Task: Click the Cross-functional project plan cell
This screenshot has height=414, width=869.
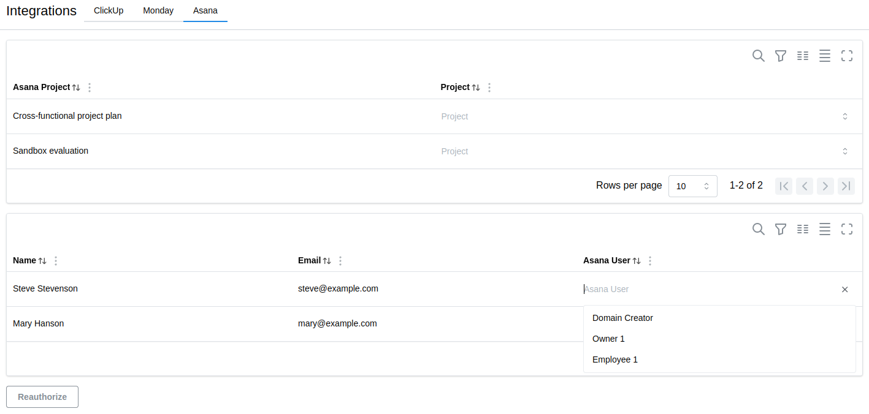Action: [220, 116]
